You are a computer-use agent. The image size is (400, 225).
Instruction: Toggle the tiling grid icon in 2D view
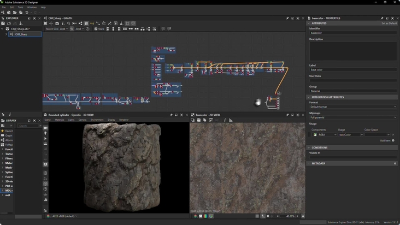click(257, 216)
